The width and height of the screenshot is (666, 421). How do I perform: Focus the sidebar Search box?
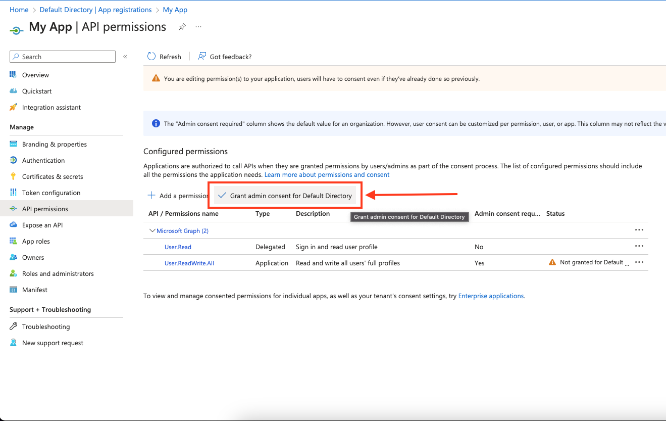pos(63,57)
